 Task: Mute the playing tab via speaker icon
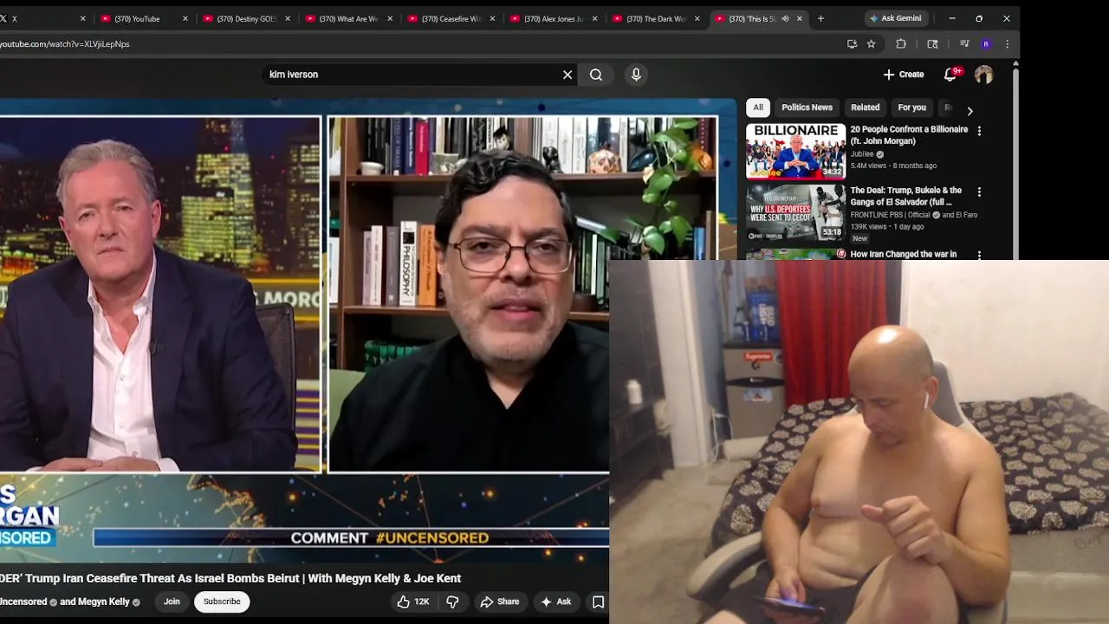(x=785, y=18)
